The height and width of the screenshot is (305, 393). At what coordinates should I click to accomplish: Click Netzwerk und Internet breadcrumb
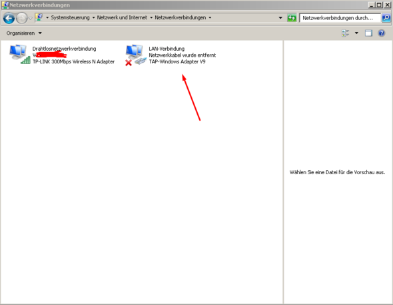(122, 17)
